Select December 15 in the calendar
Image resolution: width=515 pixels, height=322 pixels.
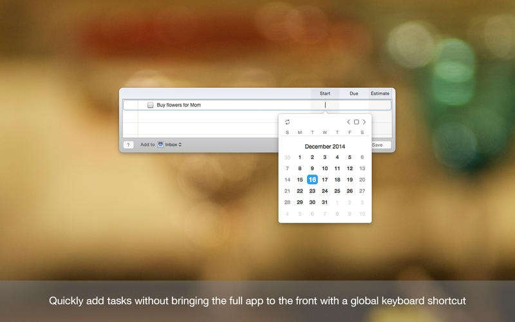[300, 180]
